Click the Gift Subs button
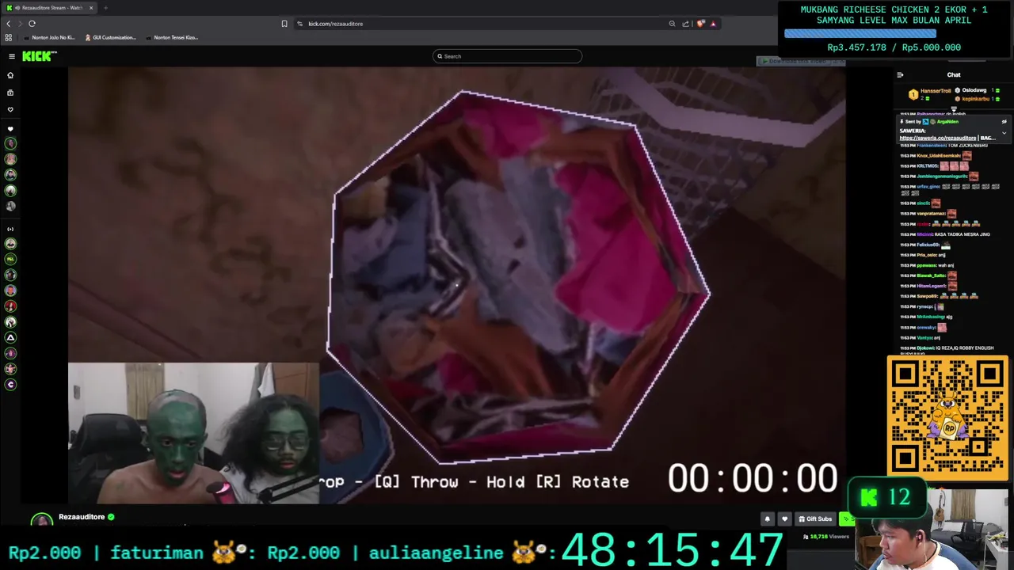 815,519
